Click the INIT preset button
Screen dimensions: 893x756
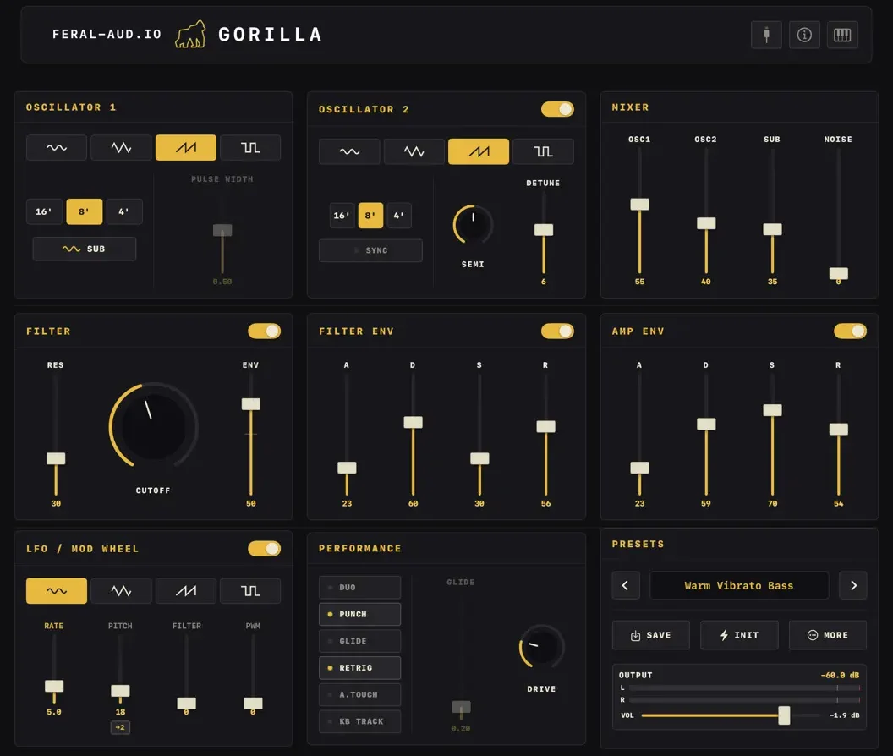739,635
